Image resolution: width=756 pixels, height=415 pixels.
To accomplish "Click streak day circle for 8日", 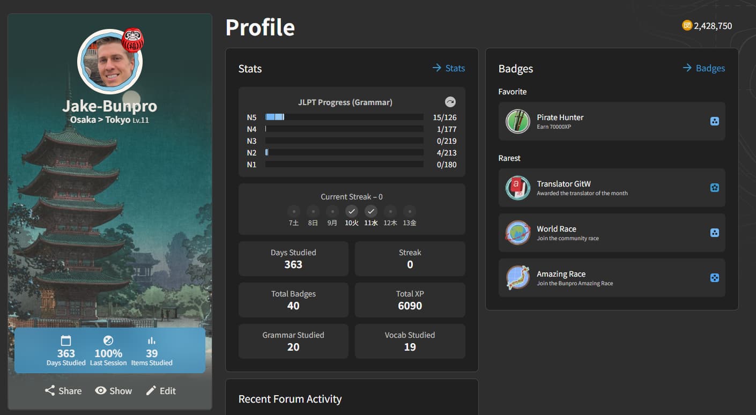I will 313,211.
